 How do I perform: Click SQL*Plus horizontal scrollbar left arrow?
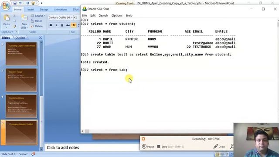(x=82, y=131)
